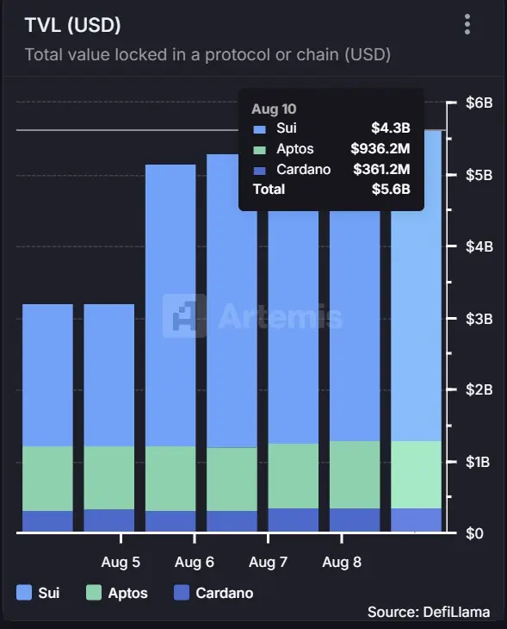Click the 'Total value locked' subtitle text
Screen dimensions: 507x629
[207, 54]
